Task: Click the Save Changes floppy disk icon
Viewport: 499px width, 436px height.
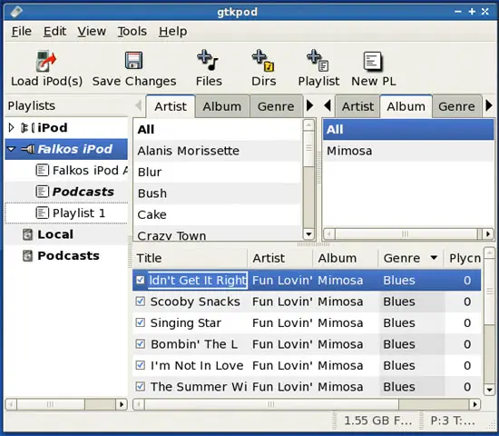Action: [x=133, y=60]
